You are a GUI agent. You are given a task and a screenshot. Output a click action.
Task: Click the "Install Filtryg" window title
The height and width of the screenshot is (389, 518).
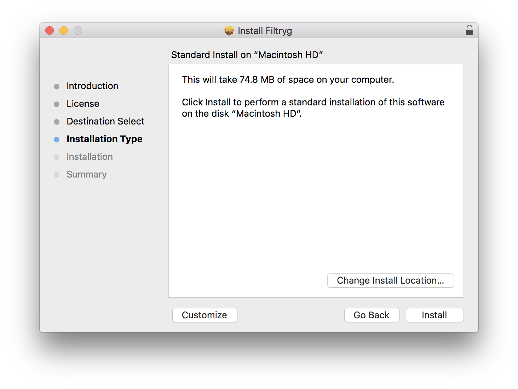tap(265, 31)
